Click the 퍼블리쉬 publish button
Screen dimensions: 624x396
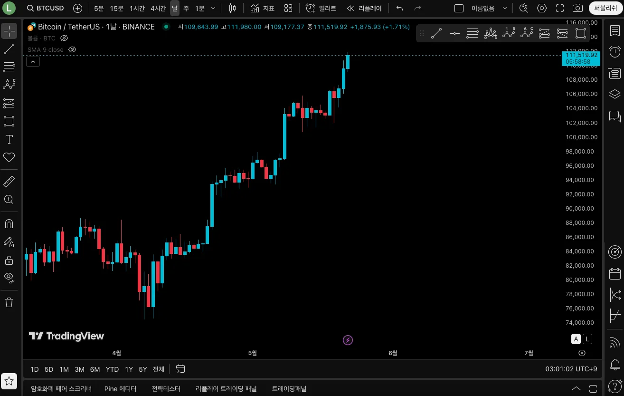pyautogui.click(x=605, y=8)
